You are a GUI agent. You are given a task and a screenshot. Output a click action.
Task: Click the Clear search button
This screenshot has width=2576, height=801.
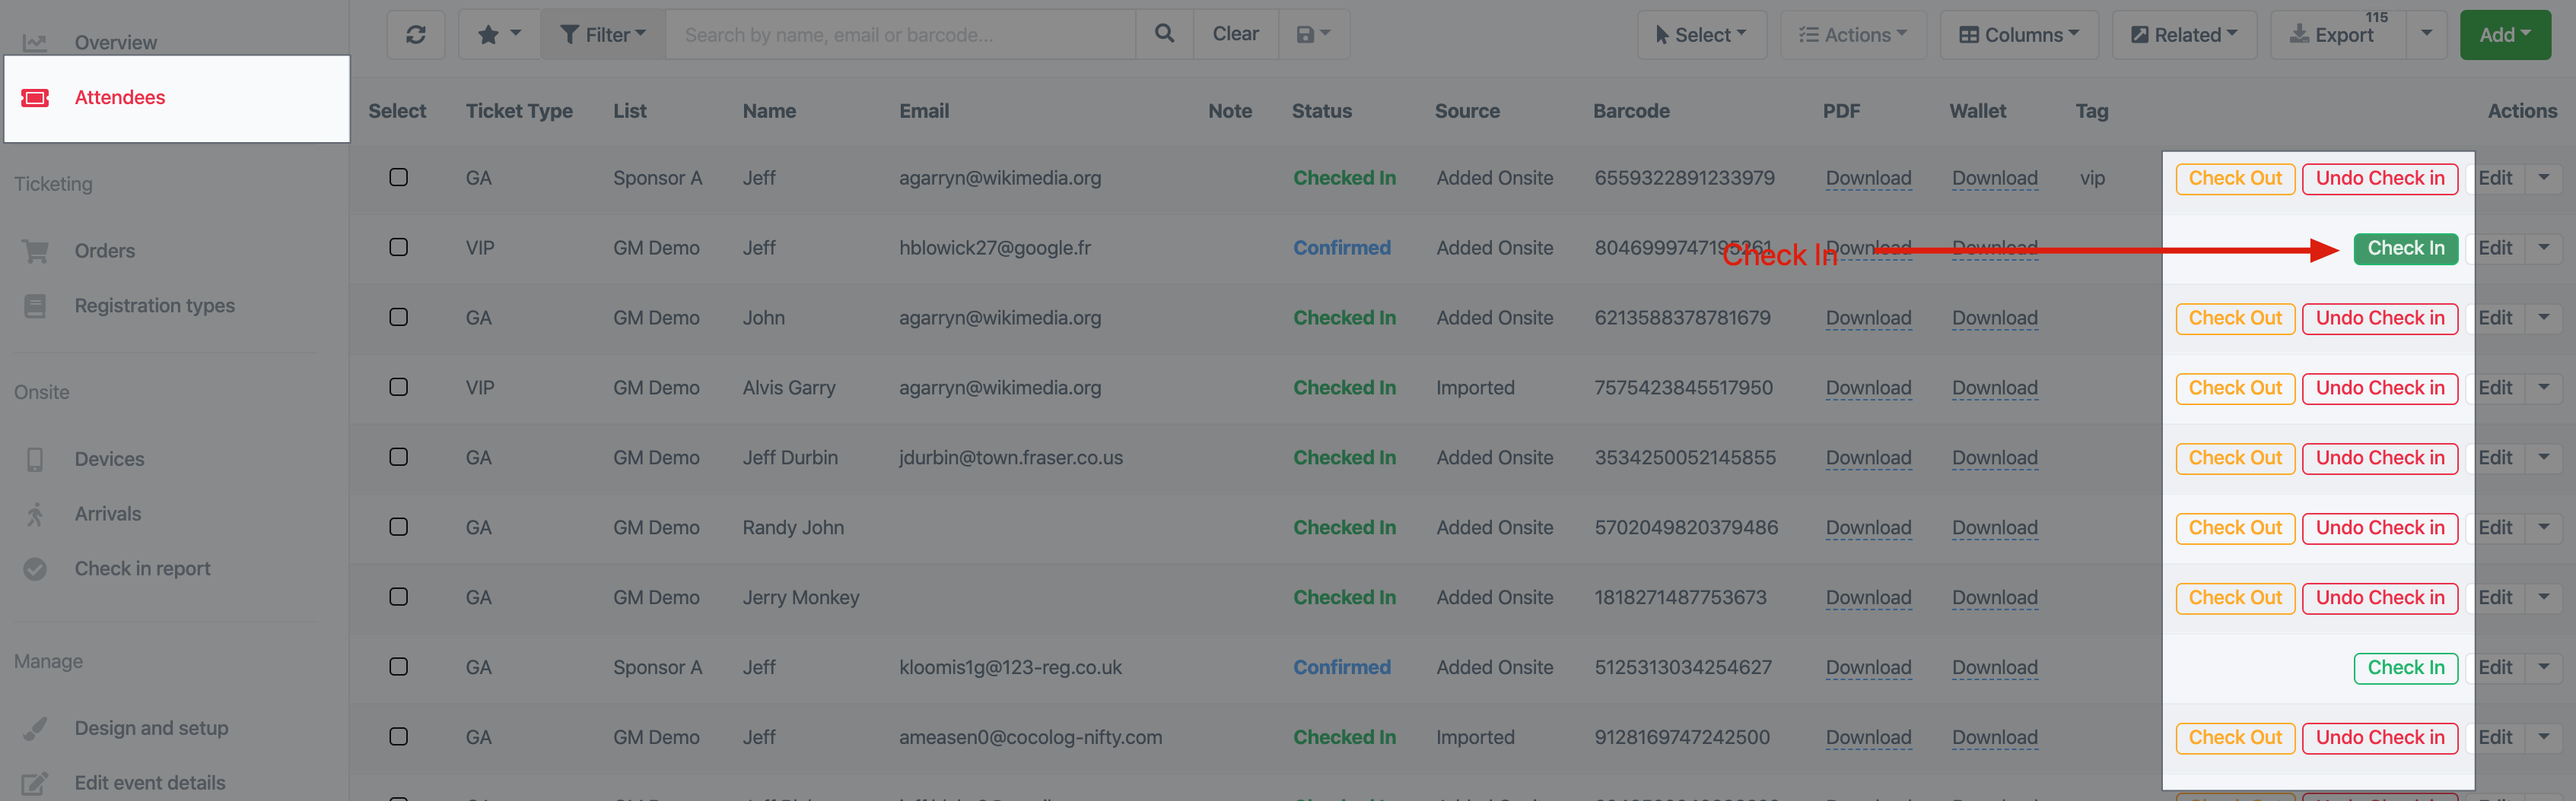(x=1235, y=34)
